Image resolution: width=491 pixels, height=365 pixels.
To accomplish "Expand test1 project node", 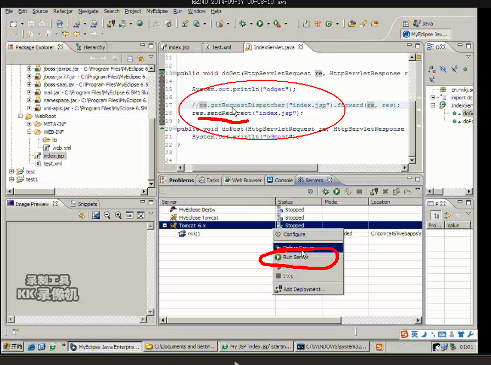I will pos(12,179).
